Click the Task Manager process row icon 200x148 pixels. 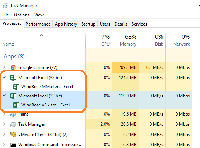pyautogui.click(x=13, y=124)
